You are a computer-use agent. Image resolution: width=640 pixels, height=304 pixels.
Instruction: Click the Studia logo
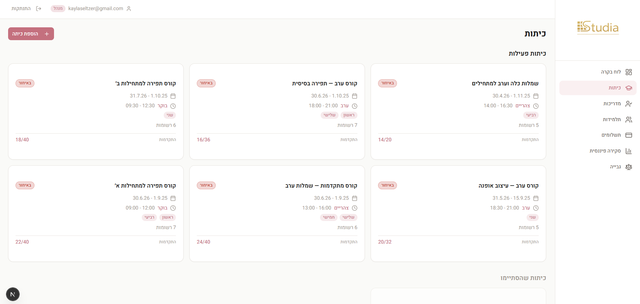click(598, 27)
